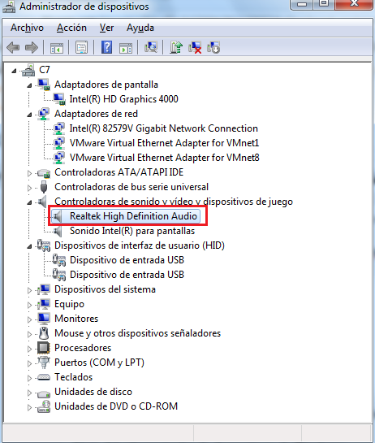Select Sonido Intel(R) para pantallas

132,231
